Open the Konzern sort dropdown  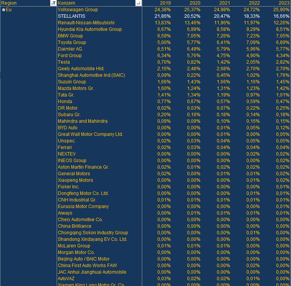[138, 3]
